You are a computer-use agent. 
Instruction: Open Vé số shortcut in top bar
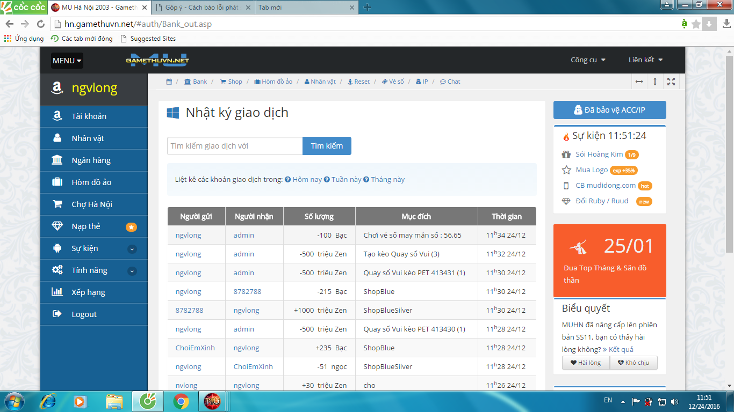(x=393, y=82)
